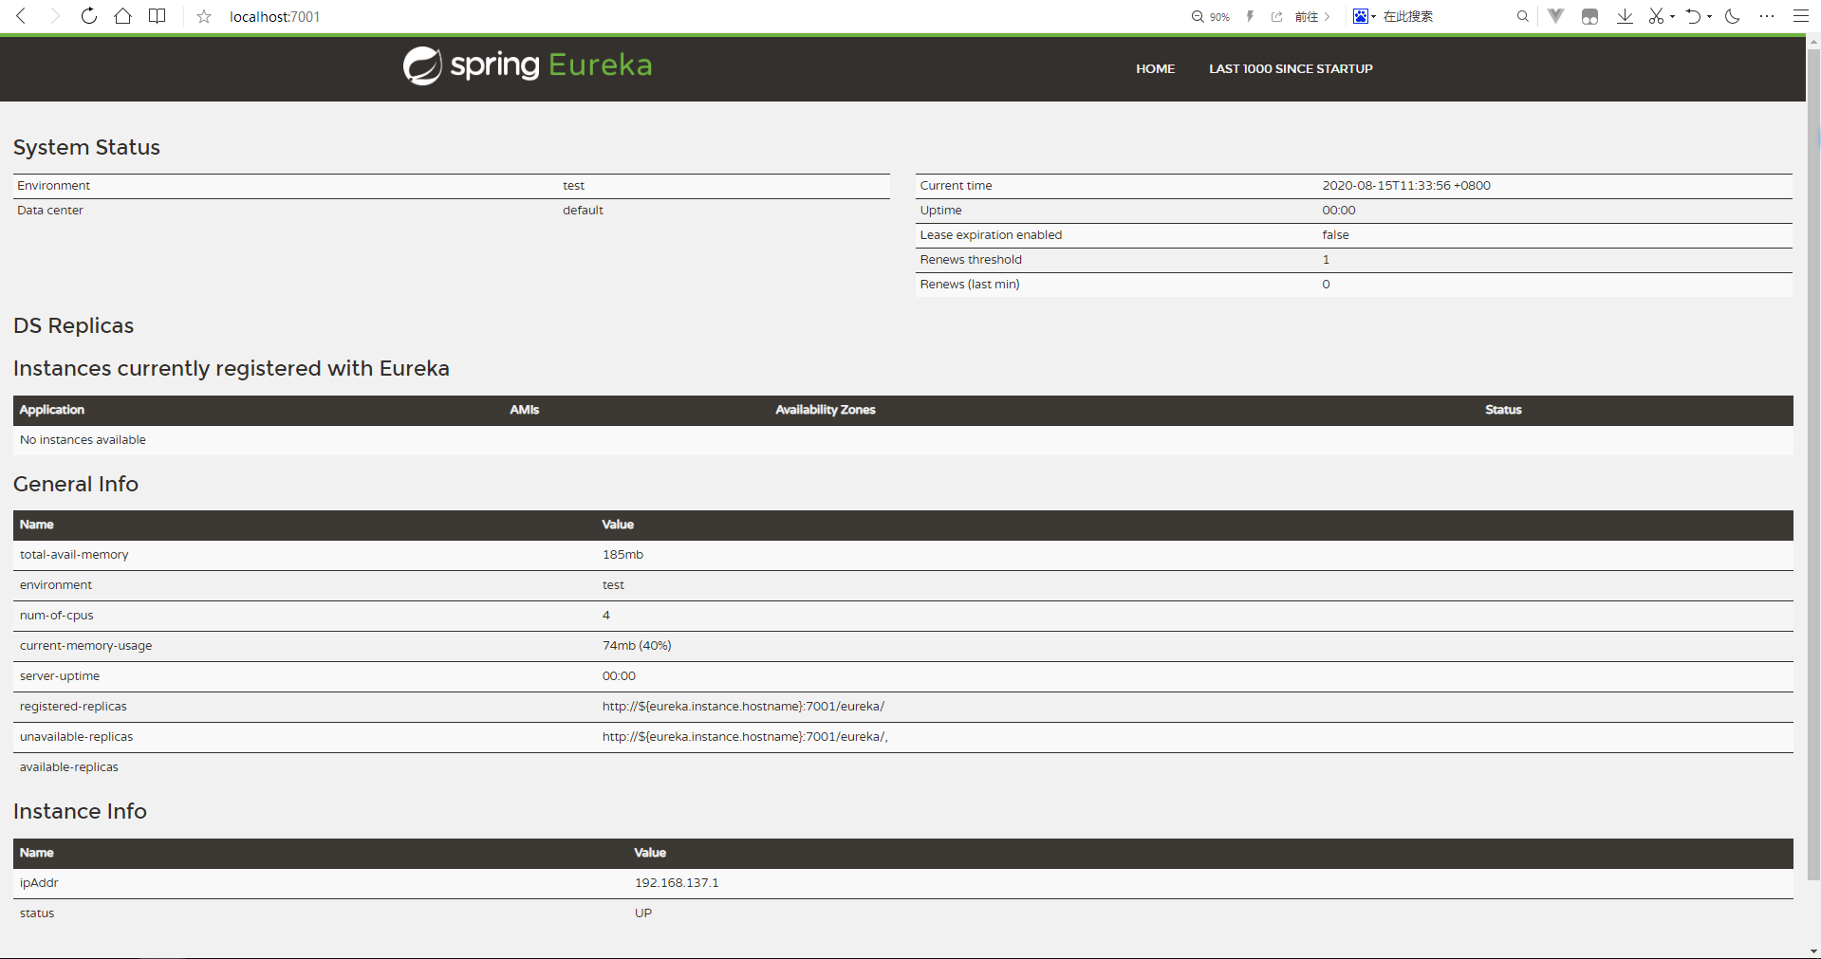Click the total-avail-memory value 185mb
The image size is (1821, 959).
point(622,555)
